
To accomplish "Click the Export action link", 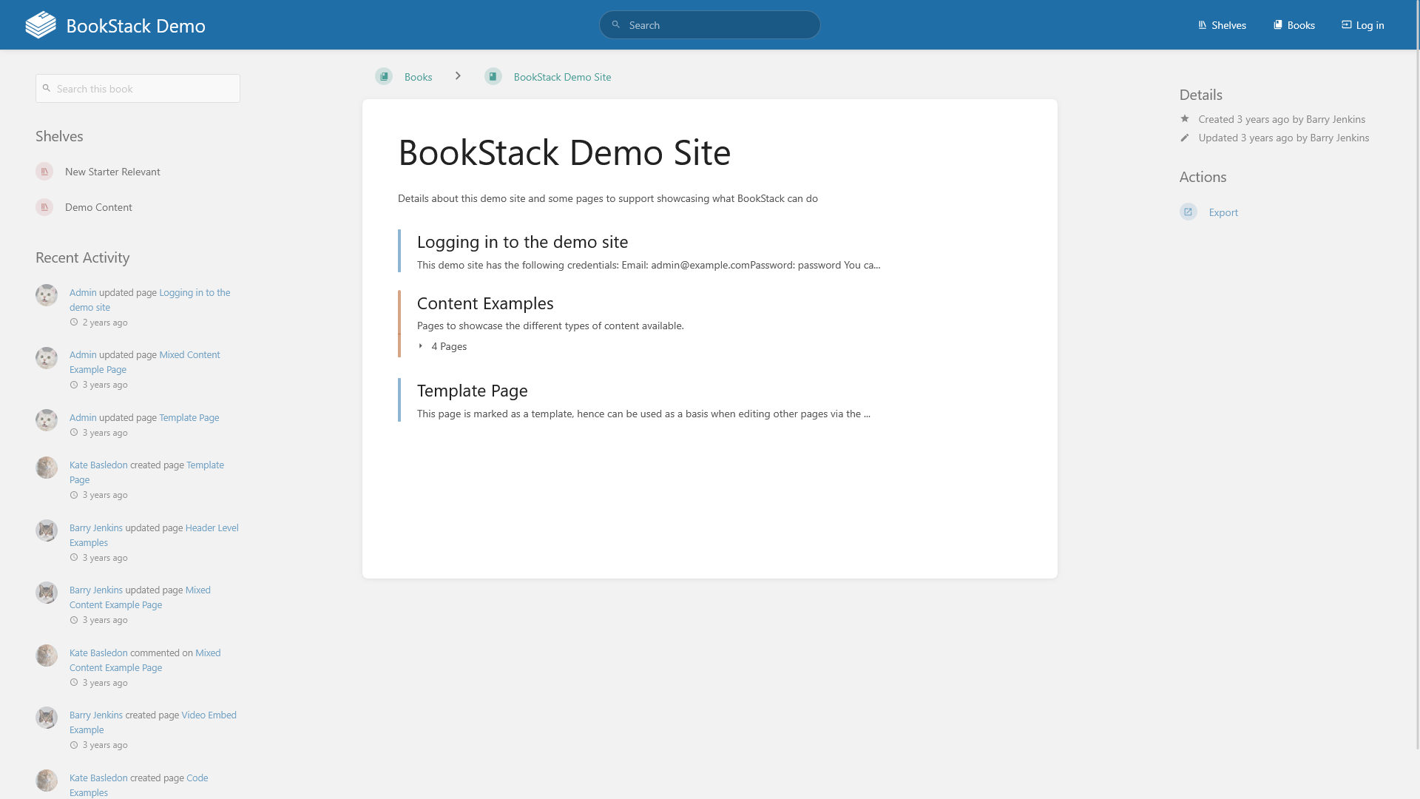I will pos(1223,212).
